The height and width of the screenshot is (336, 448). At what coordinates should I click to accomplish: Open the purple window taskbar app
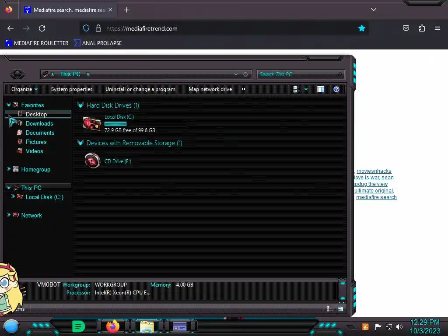tap(180, 326)
